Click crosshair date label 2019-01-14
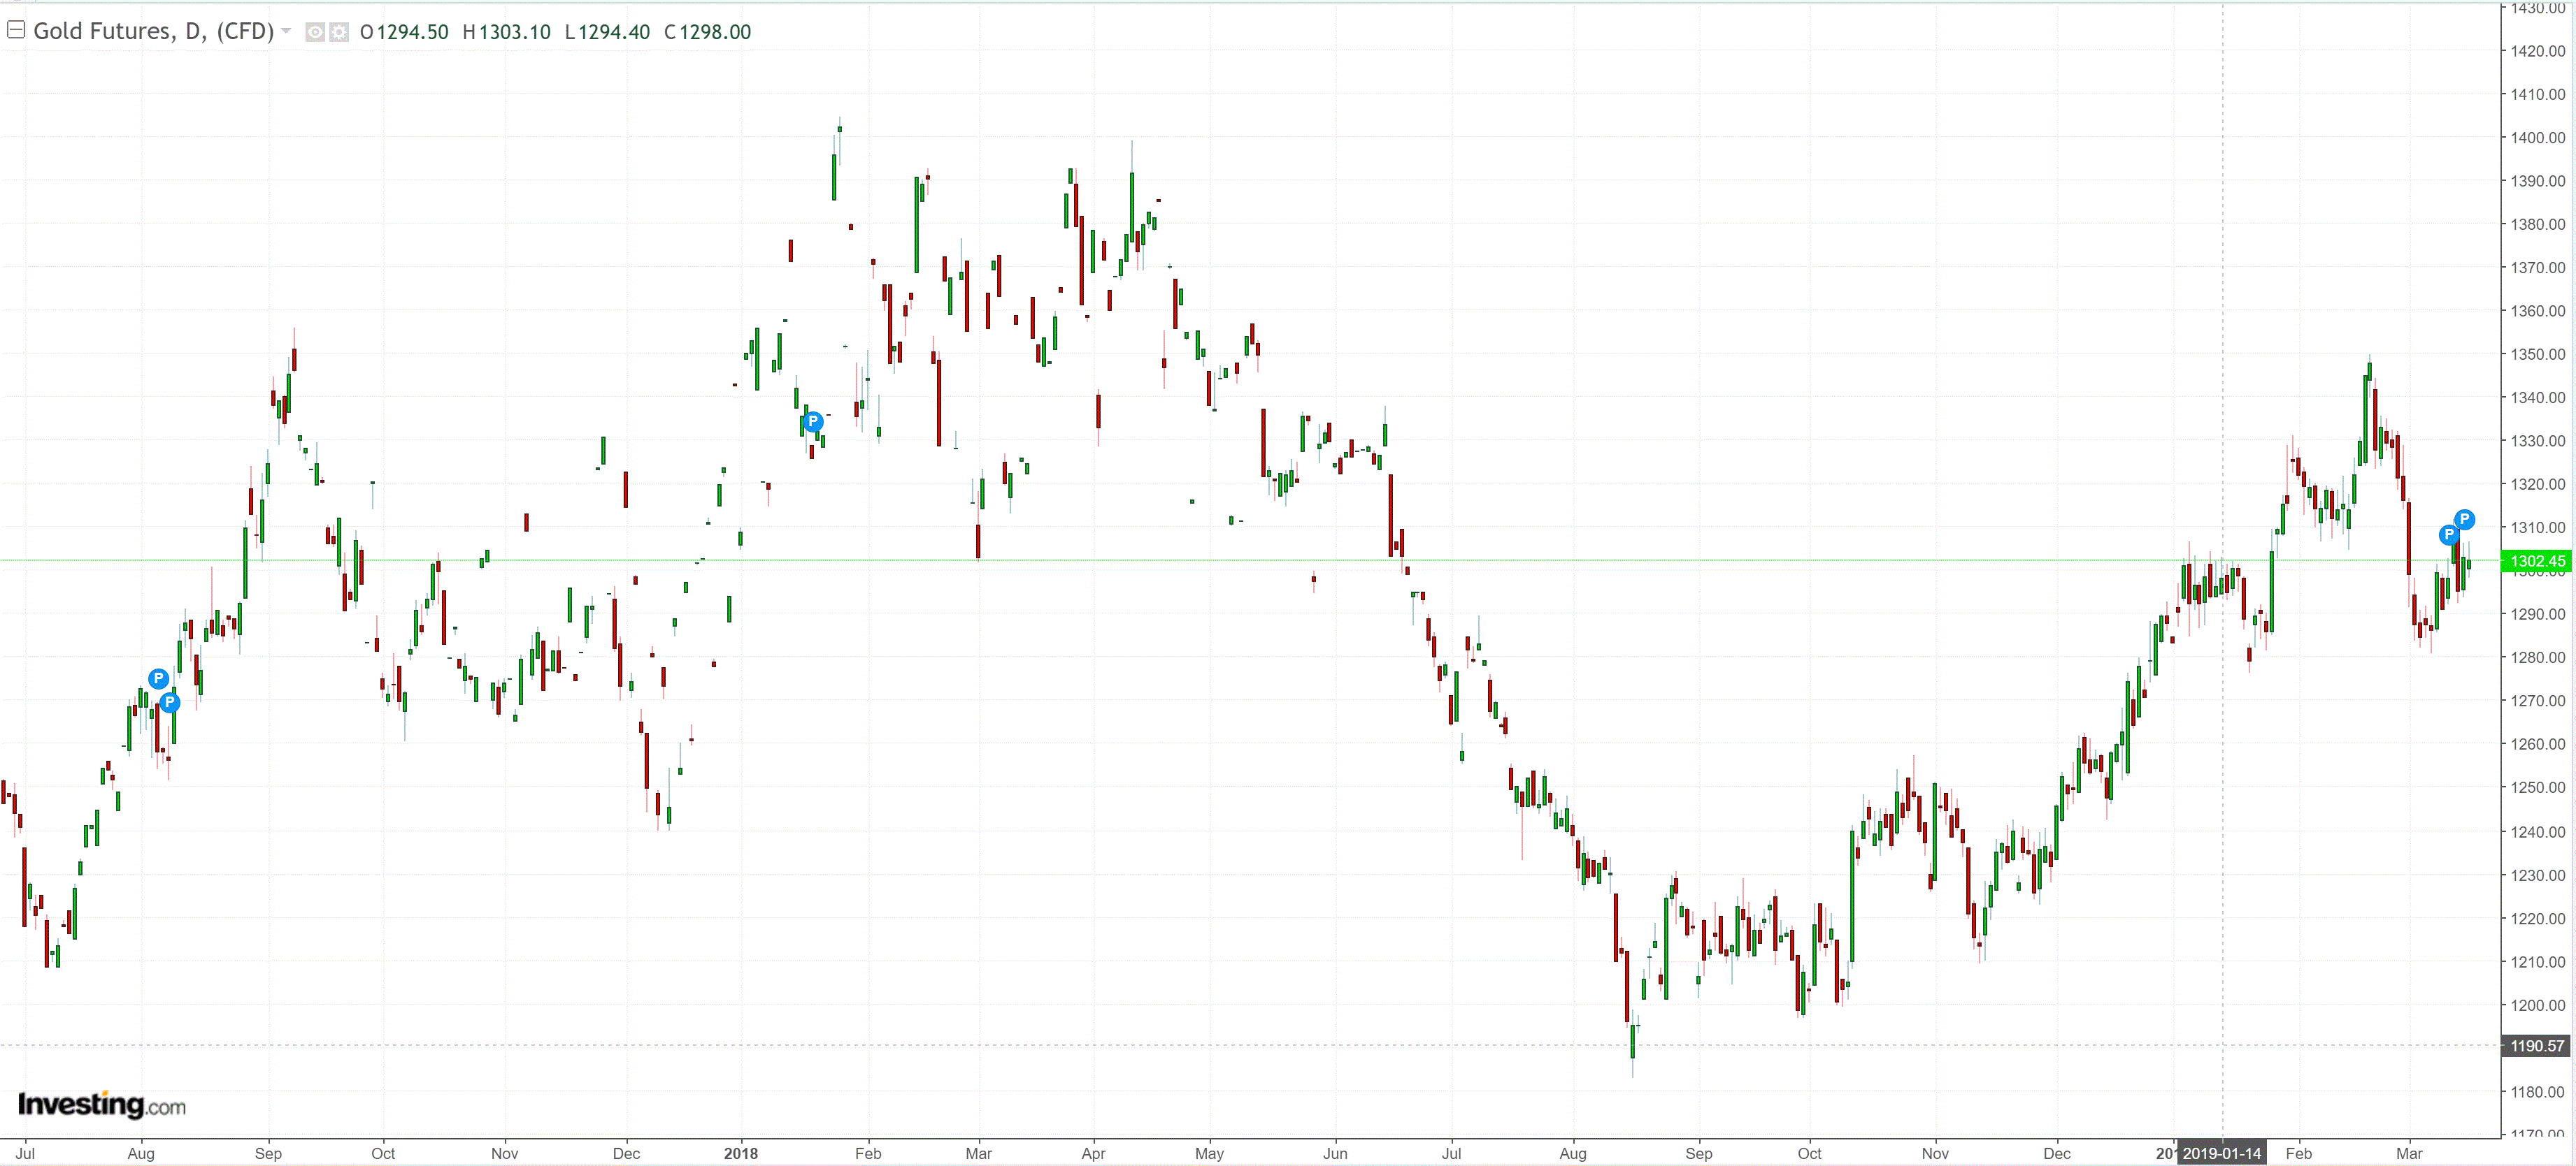The width and height of the screenshot is (2576, 1166). pyautogui.click(x=2221, y=1153)
